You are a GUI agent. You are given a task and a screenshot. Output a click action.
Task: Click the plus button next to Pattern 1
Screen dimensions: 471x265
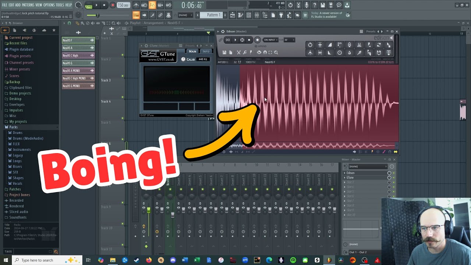(225, 15)
